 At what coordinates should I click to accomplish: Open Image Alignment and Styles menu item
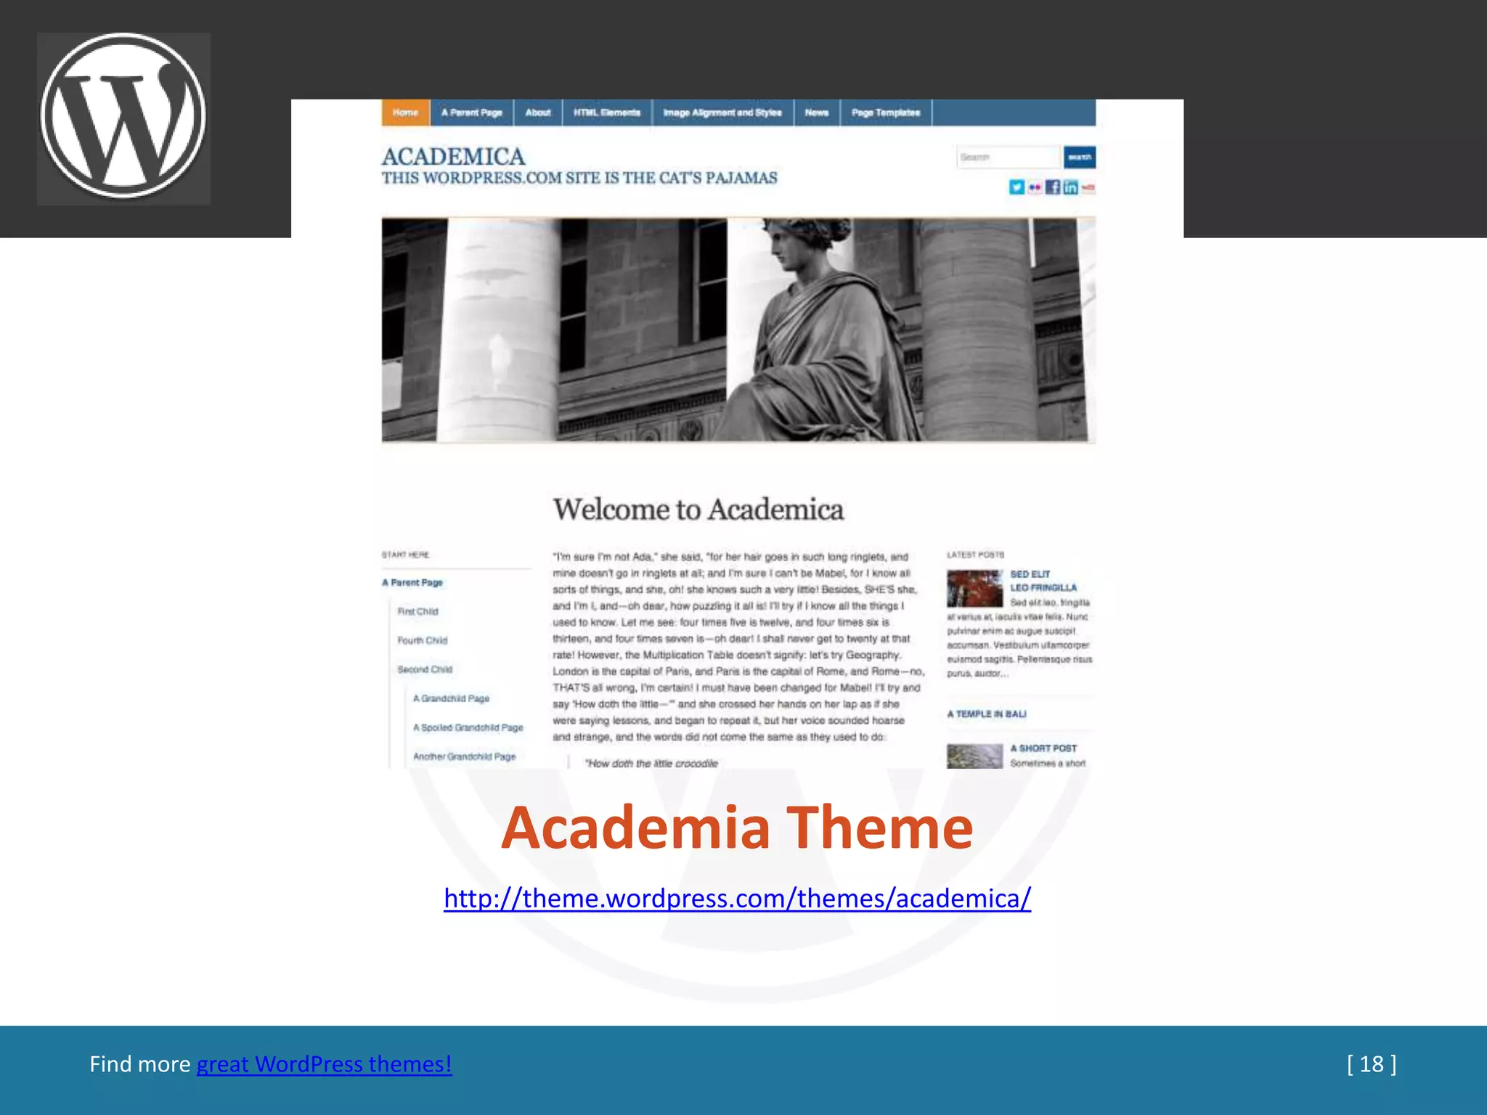point(722,113)
